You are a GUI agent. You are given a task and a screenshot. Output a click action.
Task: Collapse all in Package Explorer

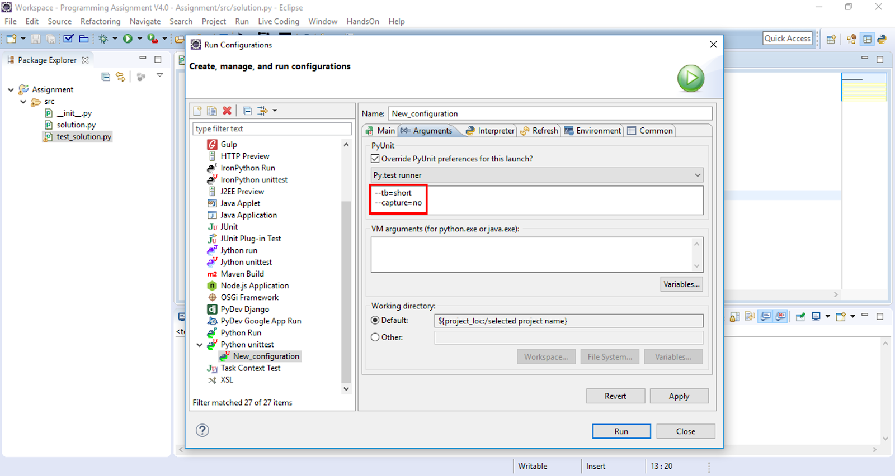[x=106, y=77]
